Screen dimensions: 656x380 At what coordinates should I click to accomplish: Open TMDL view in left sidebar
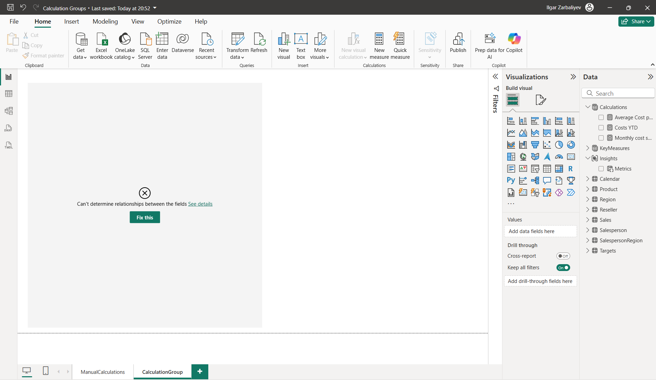pyautogui.click(x=9, y=145)
